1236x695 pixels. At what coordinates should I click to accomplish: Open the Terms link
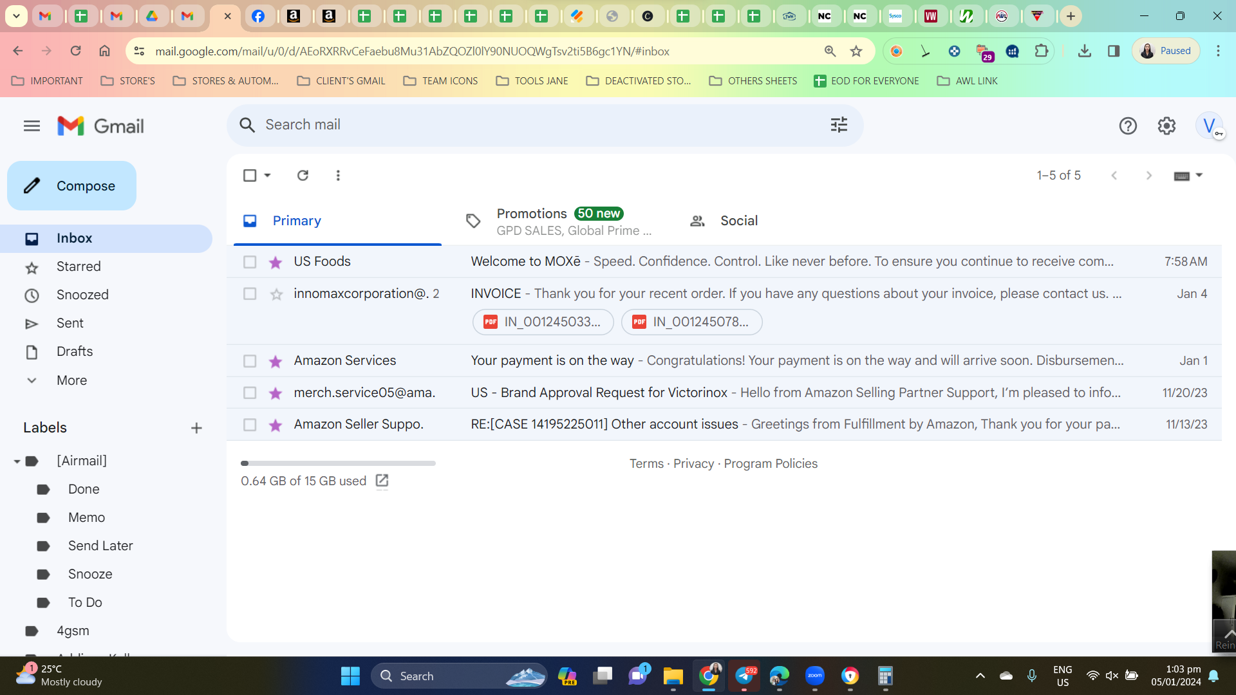click(x=646, y=464)
